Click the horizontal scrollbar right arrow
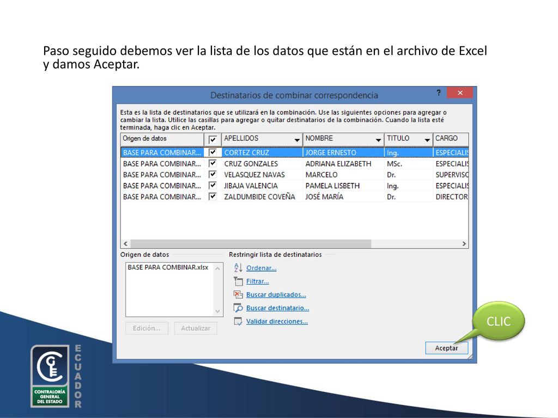558x418 pixels. 464,243
